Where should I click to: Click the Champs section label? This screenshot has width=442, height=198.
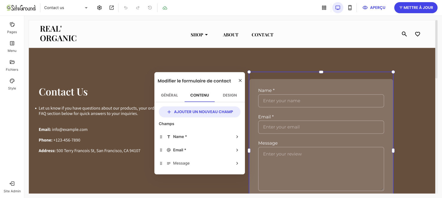[x=166, y=124]
